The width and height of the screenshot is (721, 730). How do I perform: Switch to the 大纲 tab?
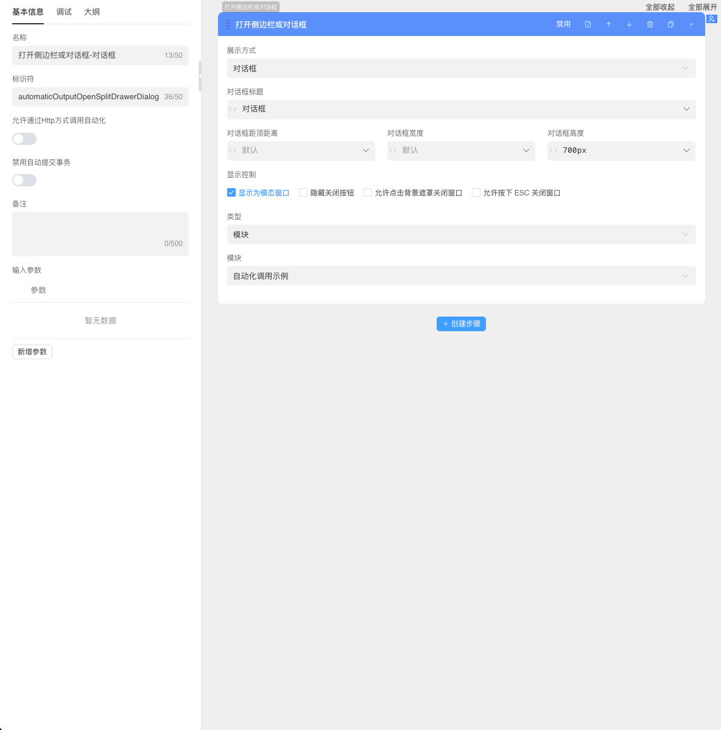[92, 12]
